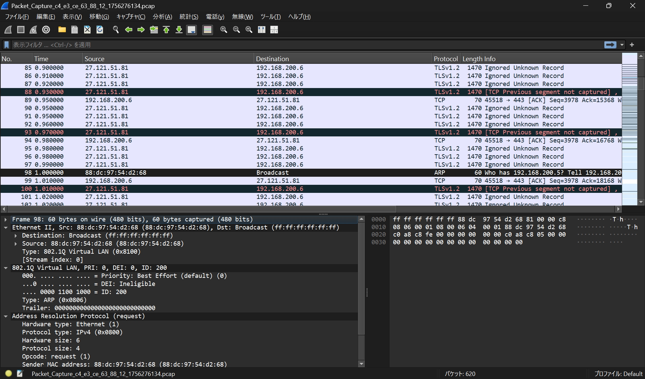Click the find packet magnifier icon
This screenshot has height=379, width=645.
[116, 30]
